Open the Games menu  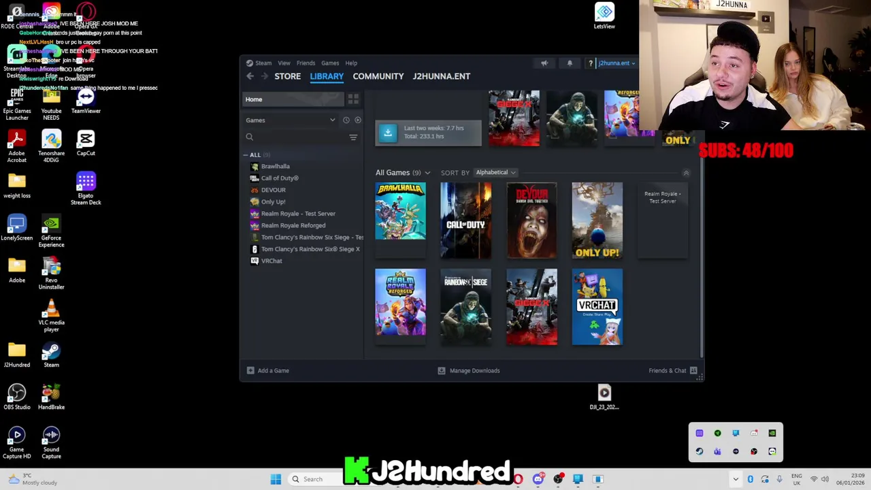click(330, 63)
